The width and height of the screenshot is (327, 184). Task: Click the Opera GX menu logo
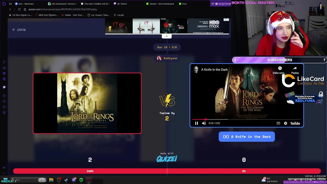pyautogui.click(x=4, y=4)
